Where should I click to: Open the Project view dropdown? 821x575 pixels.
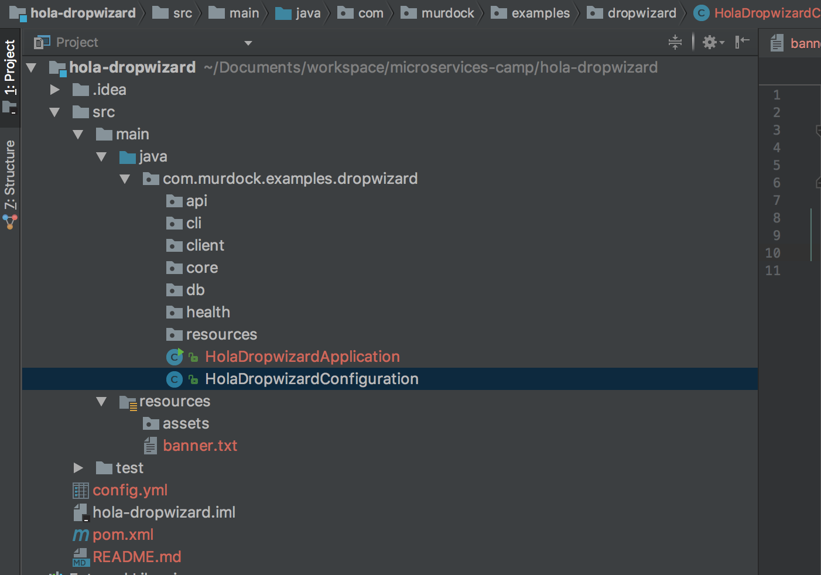pyautogui.click(x=248, y=43)
